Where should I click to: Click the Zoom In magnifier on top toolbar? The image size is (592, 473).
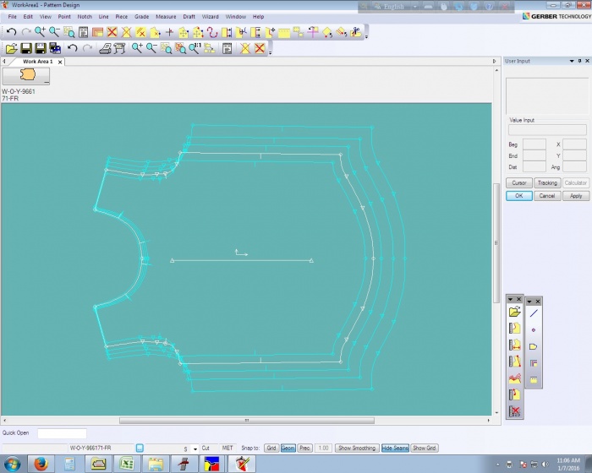coord(40,32)
